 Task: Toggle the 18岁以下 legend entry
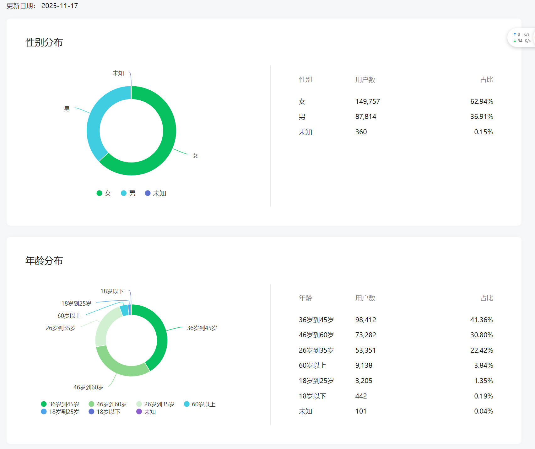click(x=105, y=412)
